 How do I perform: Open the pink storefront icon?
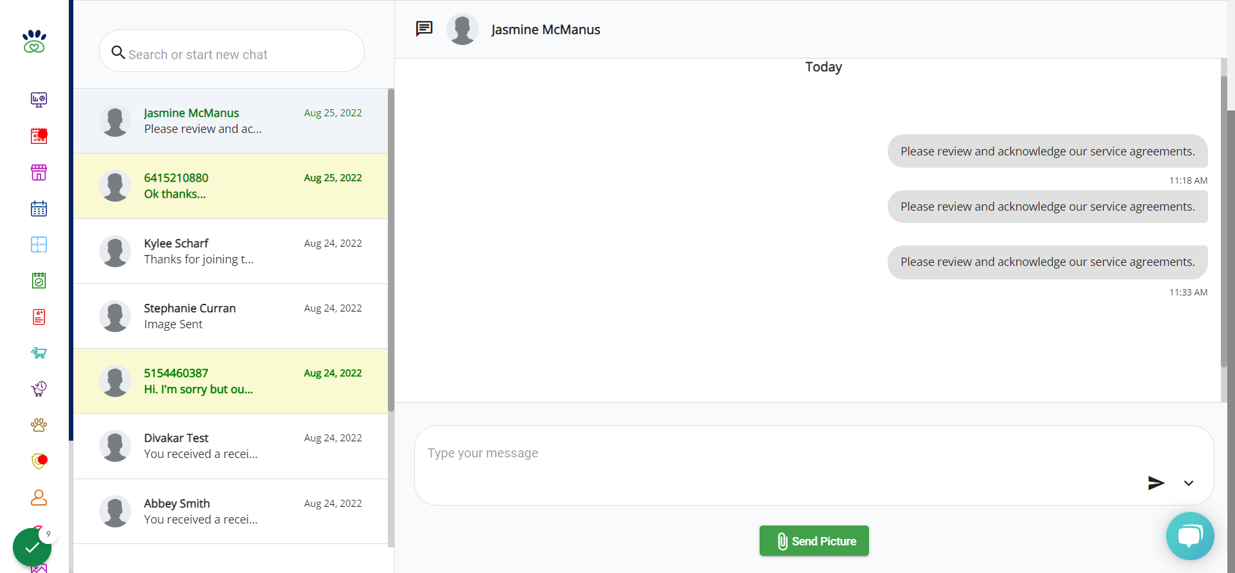(39, 172)
